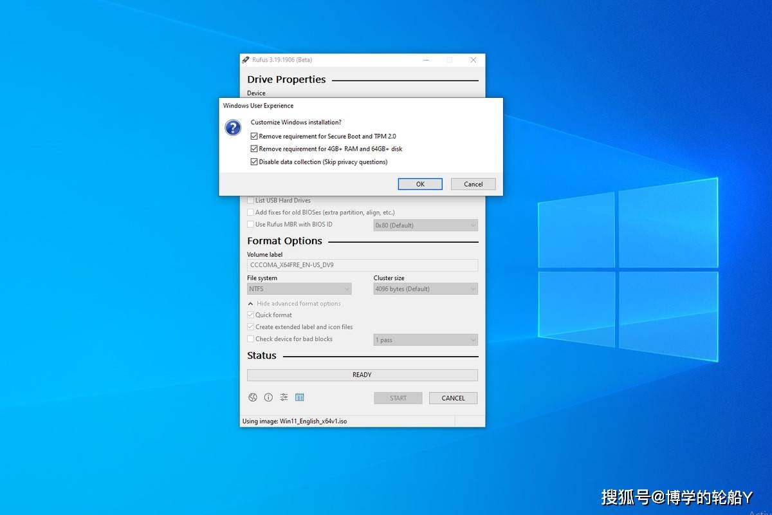This screenshot has width=772, height=515.
Task: Open Rufus language globe icon
Action: (253, 398)
